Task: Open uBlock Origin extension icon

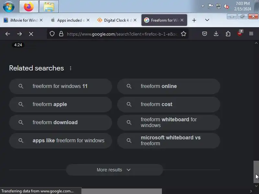Action: [240, 34]
